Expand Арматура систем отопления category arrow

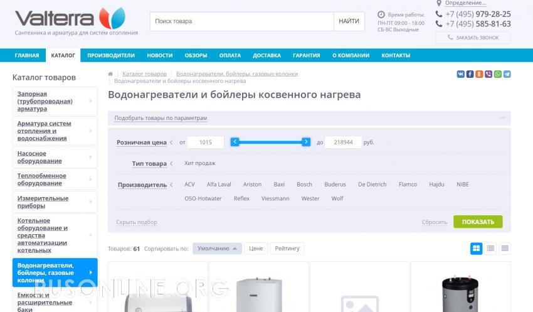pos(91,131)
